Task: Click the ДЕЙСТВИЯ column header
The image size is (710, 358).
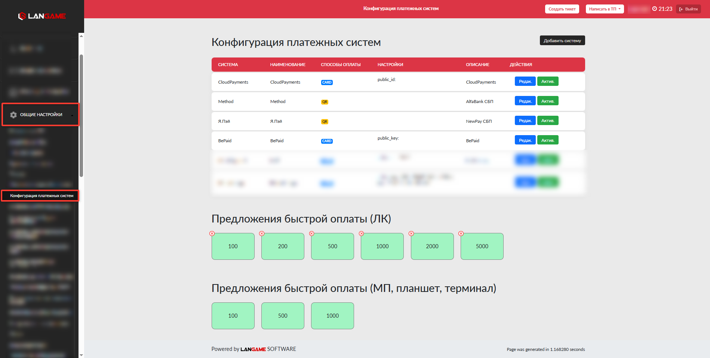Action: [521, 65]
